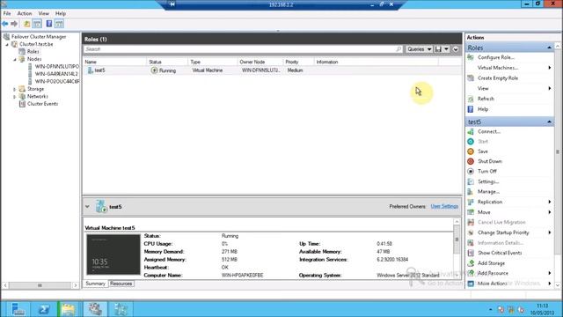
Task: Sort roles by Status column header
Action: 167,62
